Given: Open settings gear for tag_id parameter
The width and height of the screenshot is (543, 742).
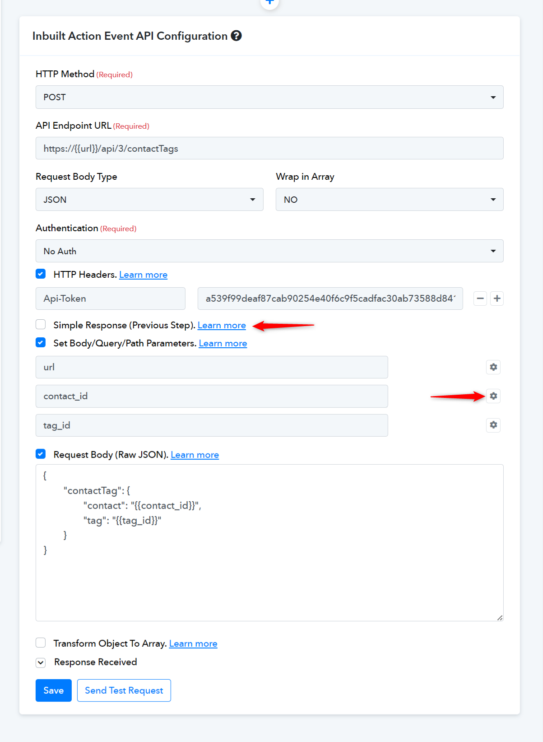Looking at the screenshot, I should tap(493, 425).
